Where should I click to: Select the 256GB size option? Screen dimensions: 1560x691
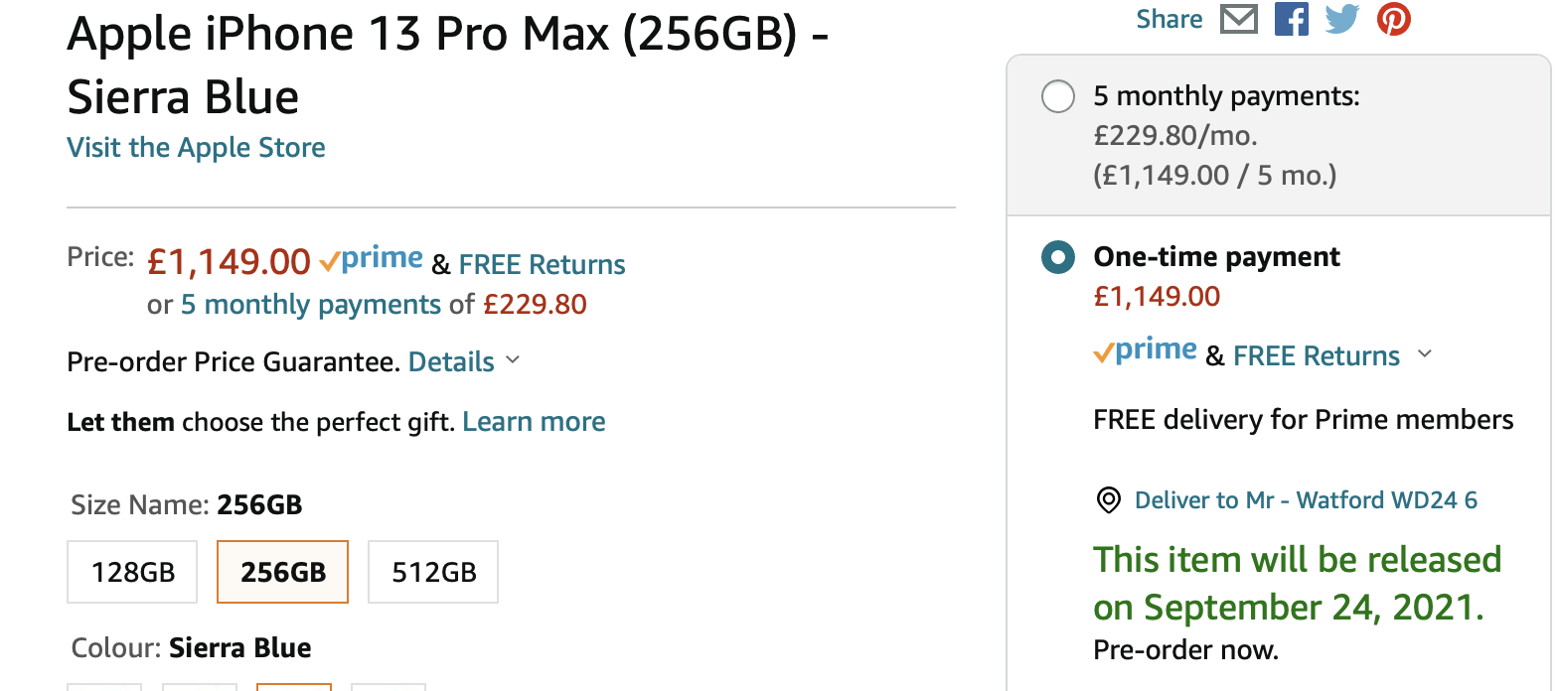pyautogui.click(x=282, y=572)
